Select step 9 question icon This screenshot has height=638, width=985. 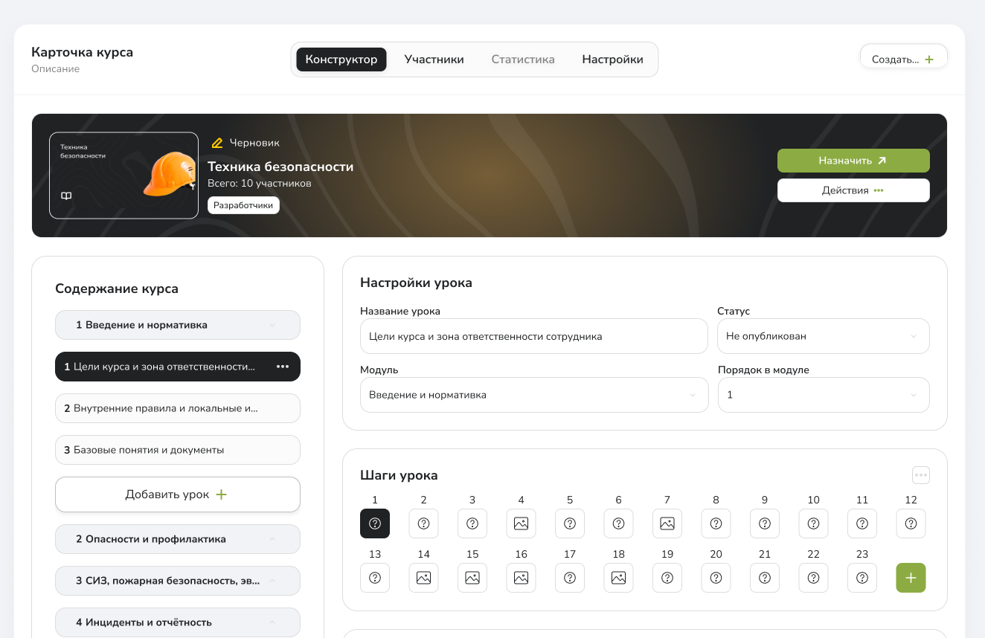coord(765,523)
